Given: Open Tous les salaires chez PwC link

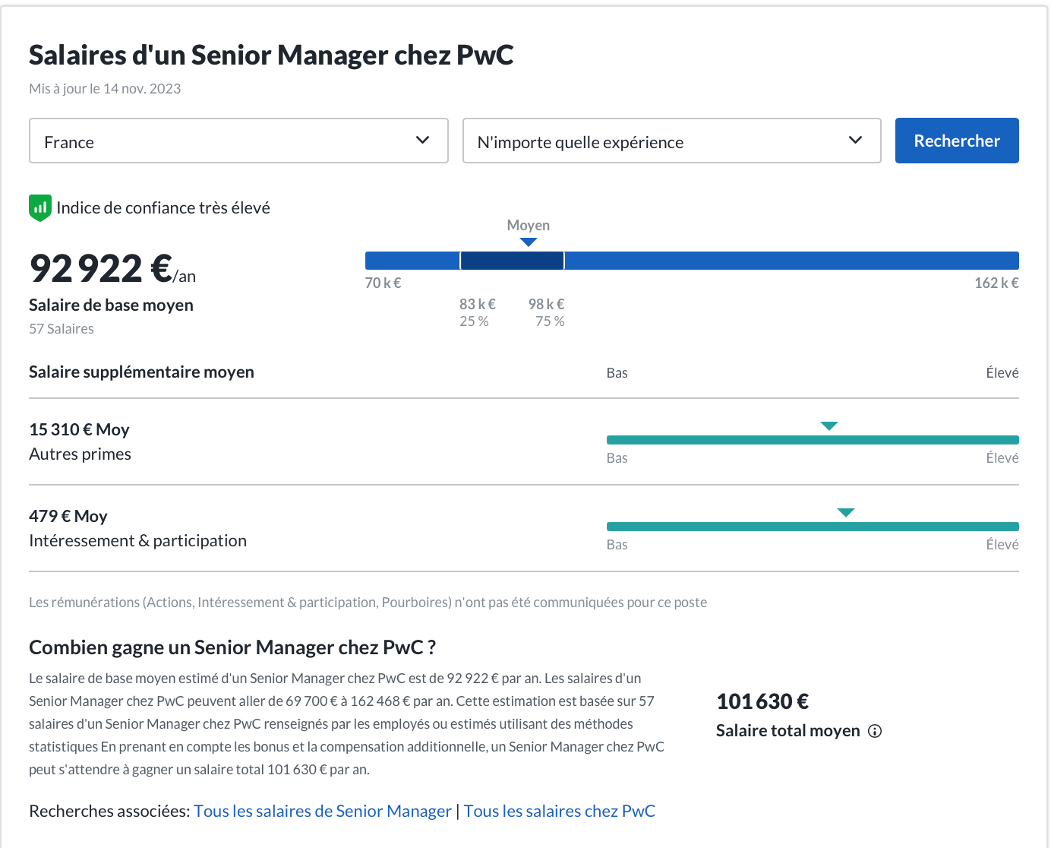Looking at the screenshot, I should pyautogui.click(x=560, y=811).
